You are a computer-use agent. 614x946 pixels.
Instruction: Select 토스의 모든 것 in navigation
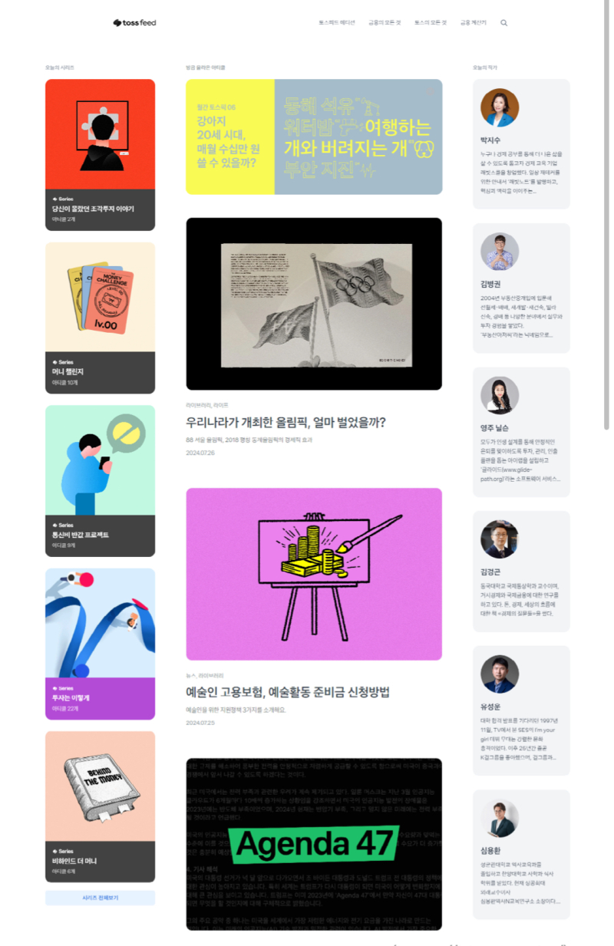[431, 23]
